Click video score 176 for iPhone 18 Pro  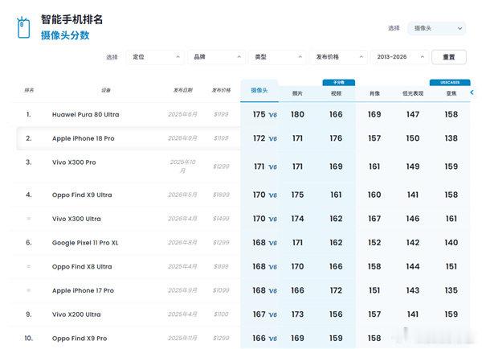336,138
